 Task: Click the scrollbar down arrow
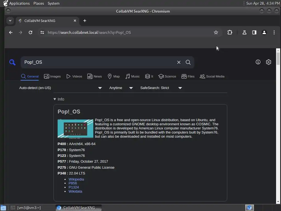(x=278, y=202)
